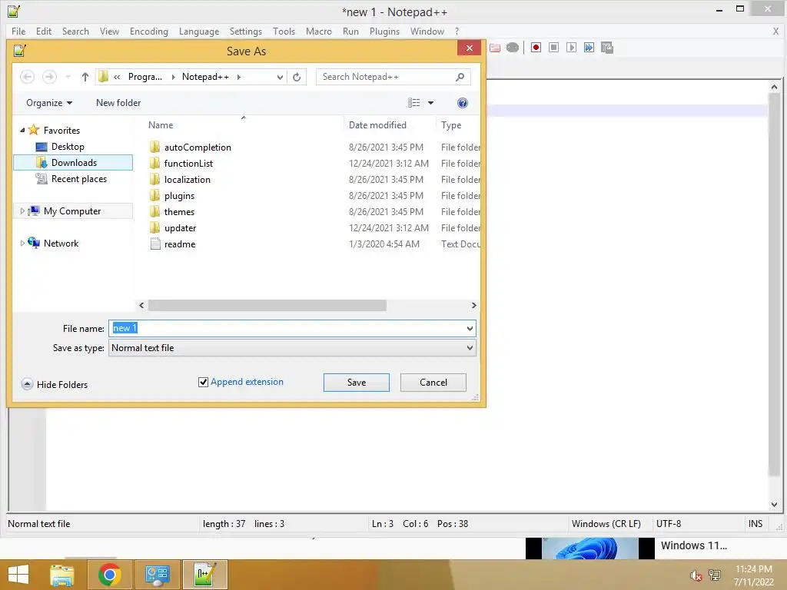Open the Language menu
Screen dimensions: 787x590
click(199, 31)
